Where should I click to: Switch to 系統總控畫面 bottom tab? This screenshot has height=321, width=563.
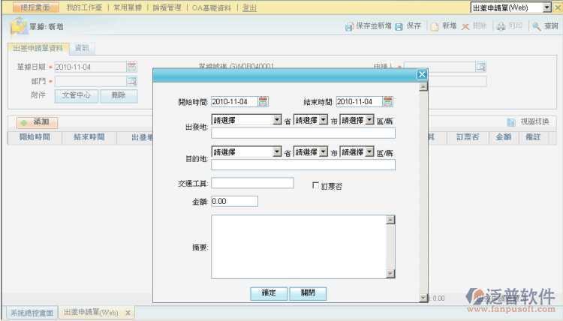click(x=32, y=313)
